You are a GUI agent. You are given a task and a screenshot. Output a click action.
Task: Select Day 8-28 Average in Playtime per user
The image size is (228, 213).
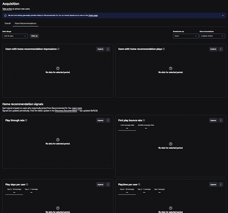tap(127, 191)
